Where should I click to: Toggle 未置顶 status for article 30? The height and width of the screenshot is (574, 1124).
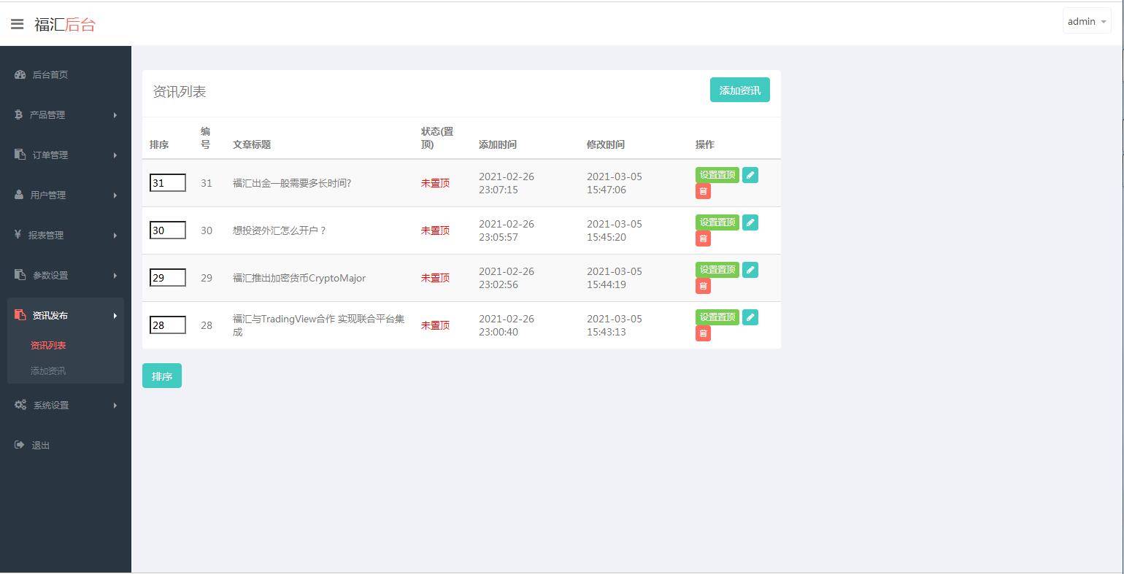(435, 230)
